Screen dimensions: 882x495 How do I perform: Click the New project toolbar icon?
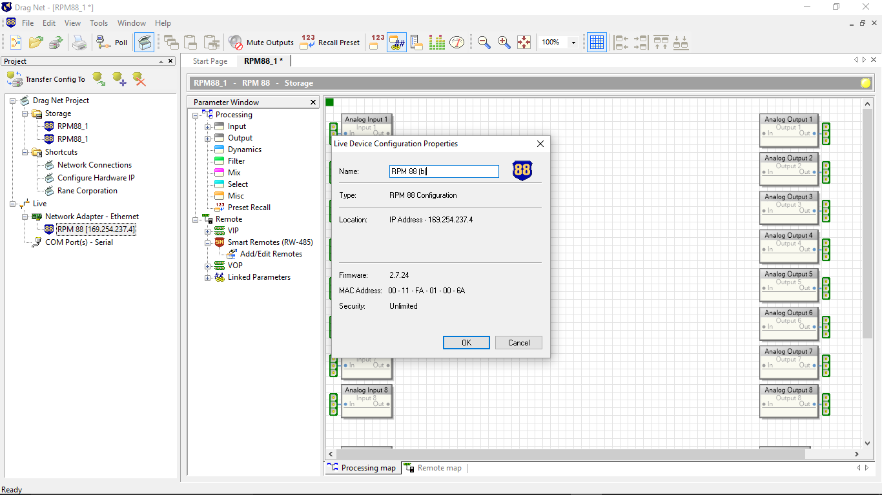pyautogui.click(x=15, y=43)
